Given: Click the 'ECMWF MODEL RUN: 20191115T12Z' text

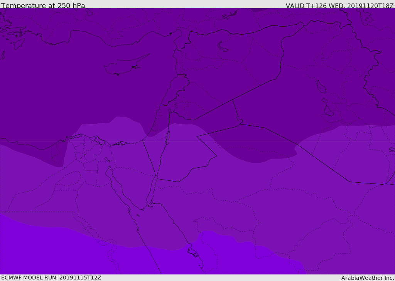Looking at the screenshot, I should point(51,278).
